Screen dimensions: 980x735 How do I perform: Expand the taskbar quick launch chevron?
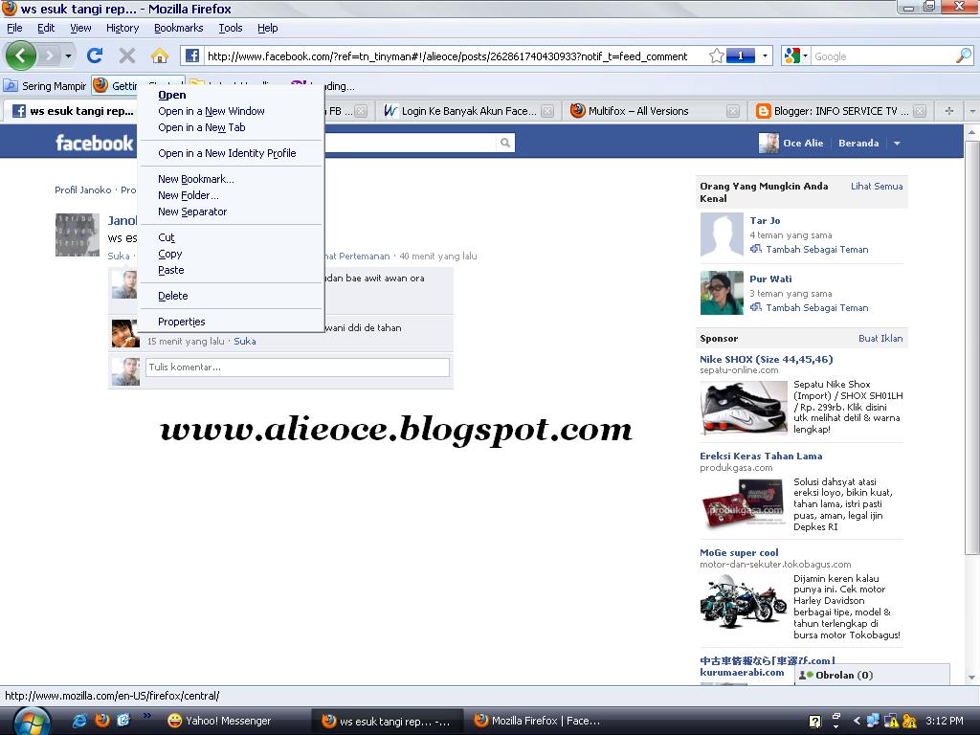146,716
